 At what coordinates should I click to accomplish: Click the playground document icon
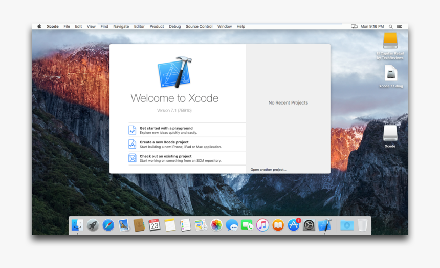point(132,130)
